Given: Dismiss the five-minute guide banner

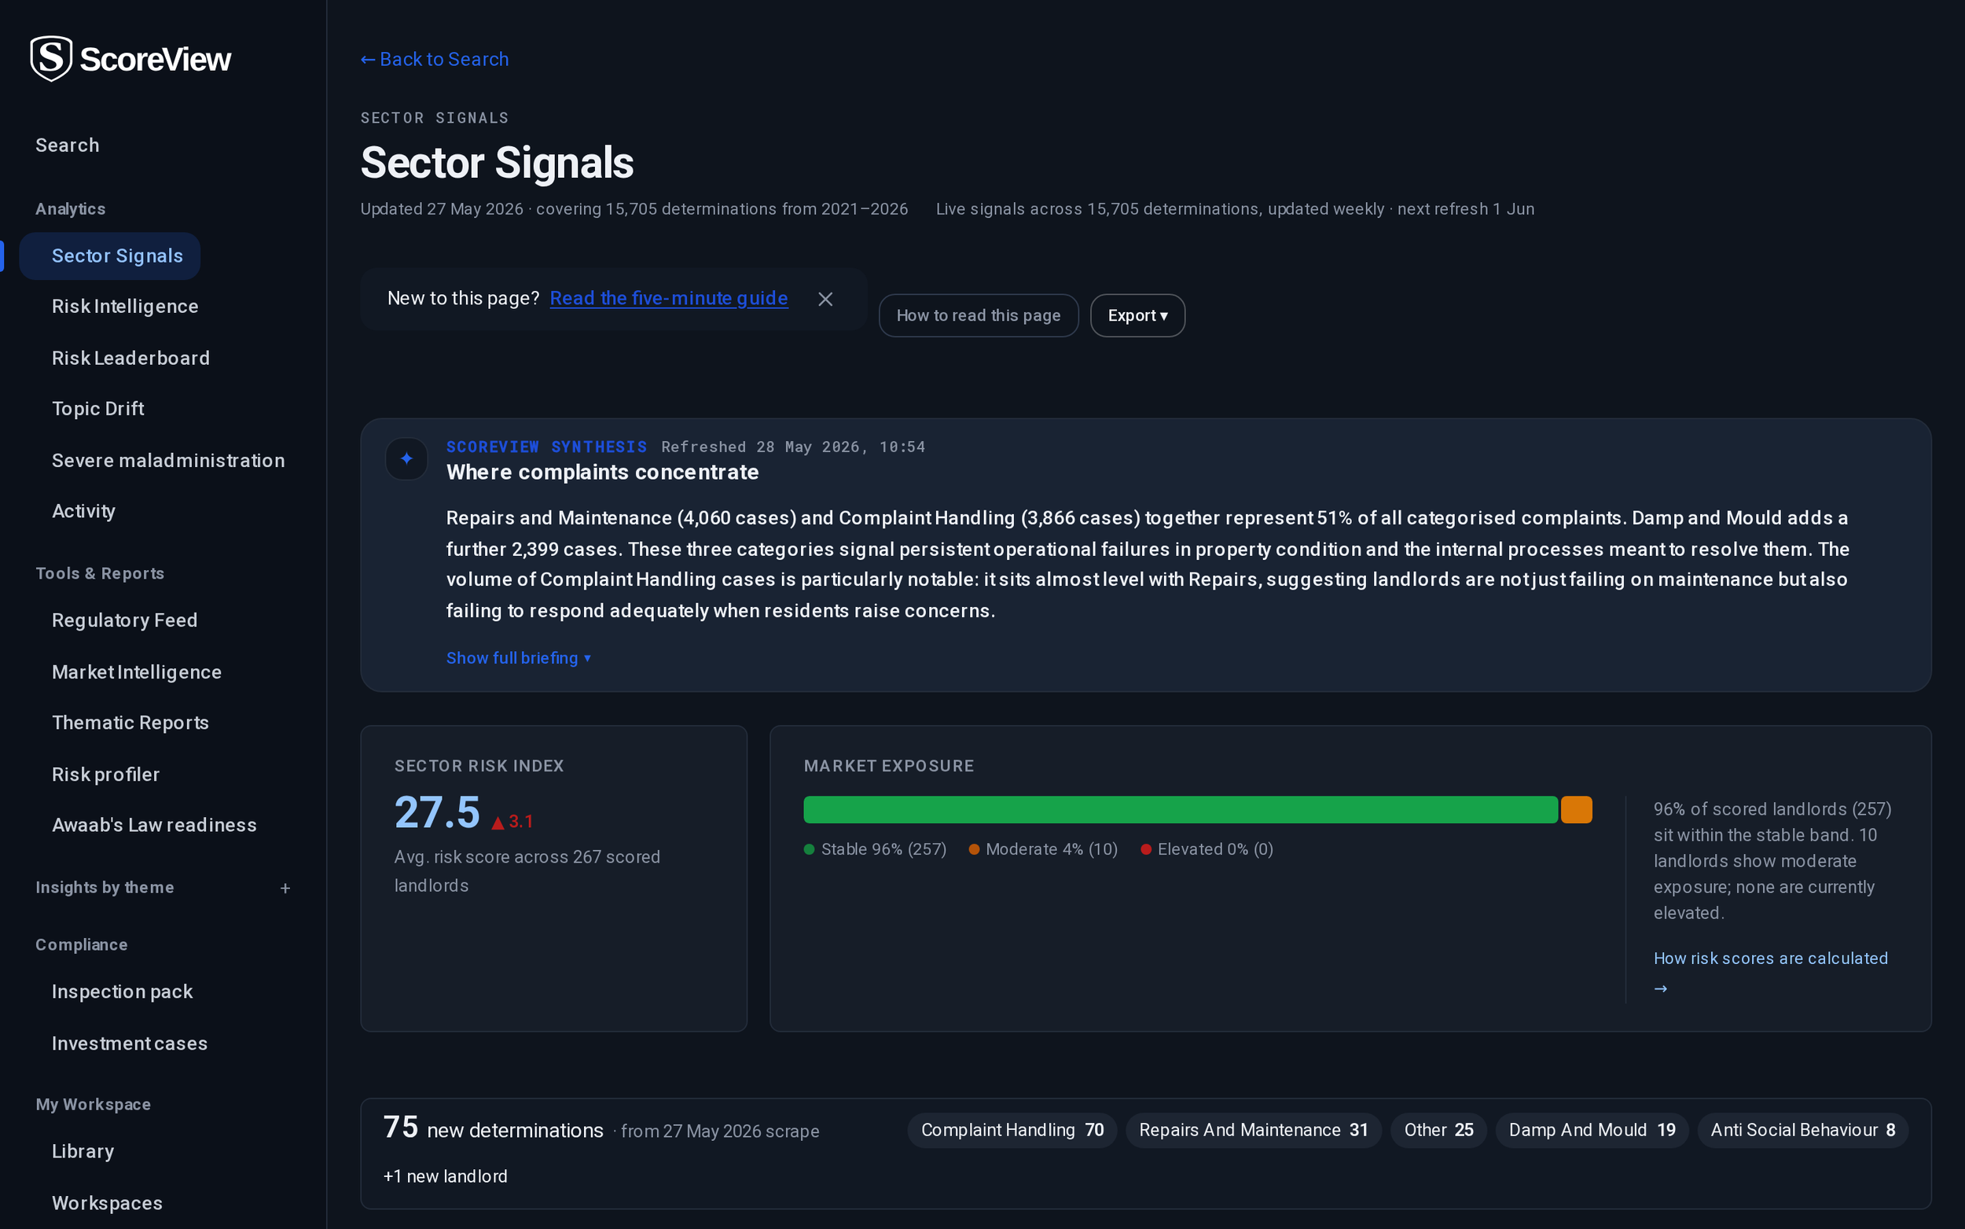Looking at the screenshot, I should click(825, 299).
